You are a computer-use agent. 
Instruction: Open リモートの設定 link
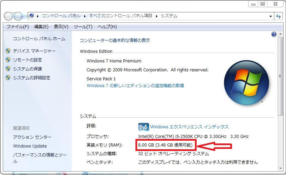click(27, 60)
